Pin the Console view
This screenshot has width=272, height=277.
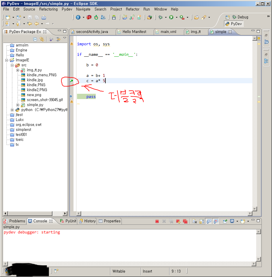point(225,221)
